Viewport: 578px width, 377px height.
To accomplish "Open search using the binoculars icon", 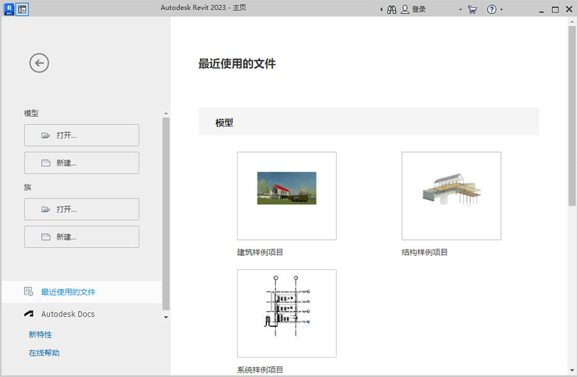I will coord(391,9).
